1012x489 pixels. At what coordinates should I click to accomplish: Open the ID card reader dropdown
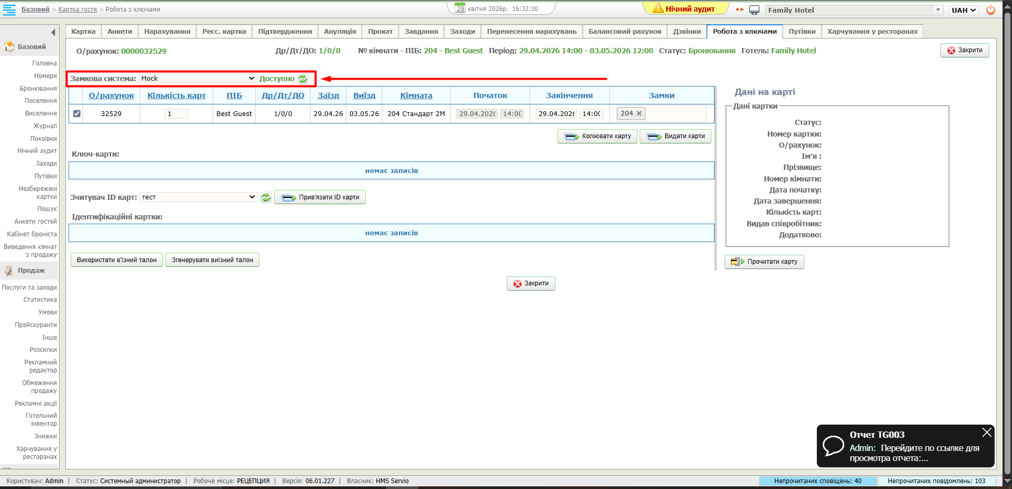pyautogui.click(x=198, y=197)
